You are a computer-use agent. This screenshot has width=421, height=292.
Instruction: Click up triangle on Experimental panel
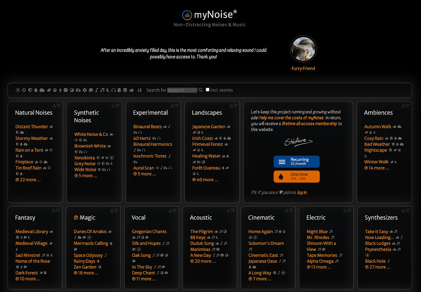pyautogui.click(x=172, y=106)
